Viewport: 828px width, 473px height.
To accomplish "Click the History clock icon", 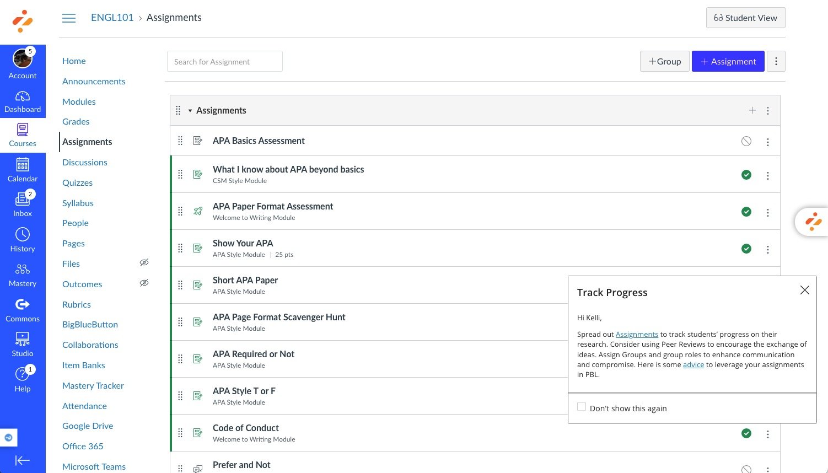I will click(x=23, y=235).
